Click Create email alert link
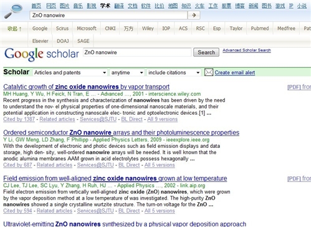This screenshot has height=227, width=311. tap(235, 72)
